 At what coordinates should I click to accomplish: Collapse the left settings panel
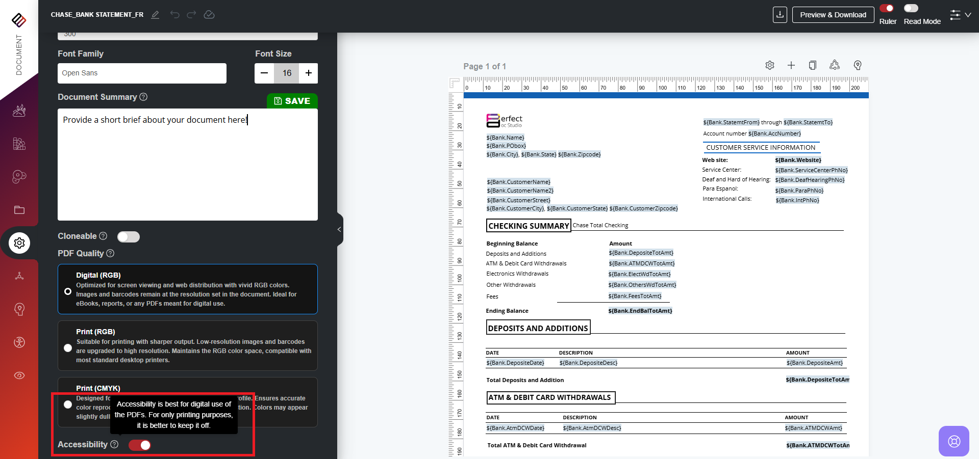coord(339,230)
